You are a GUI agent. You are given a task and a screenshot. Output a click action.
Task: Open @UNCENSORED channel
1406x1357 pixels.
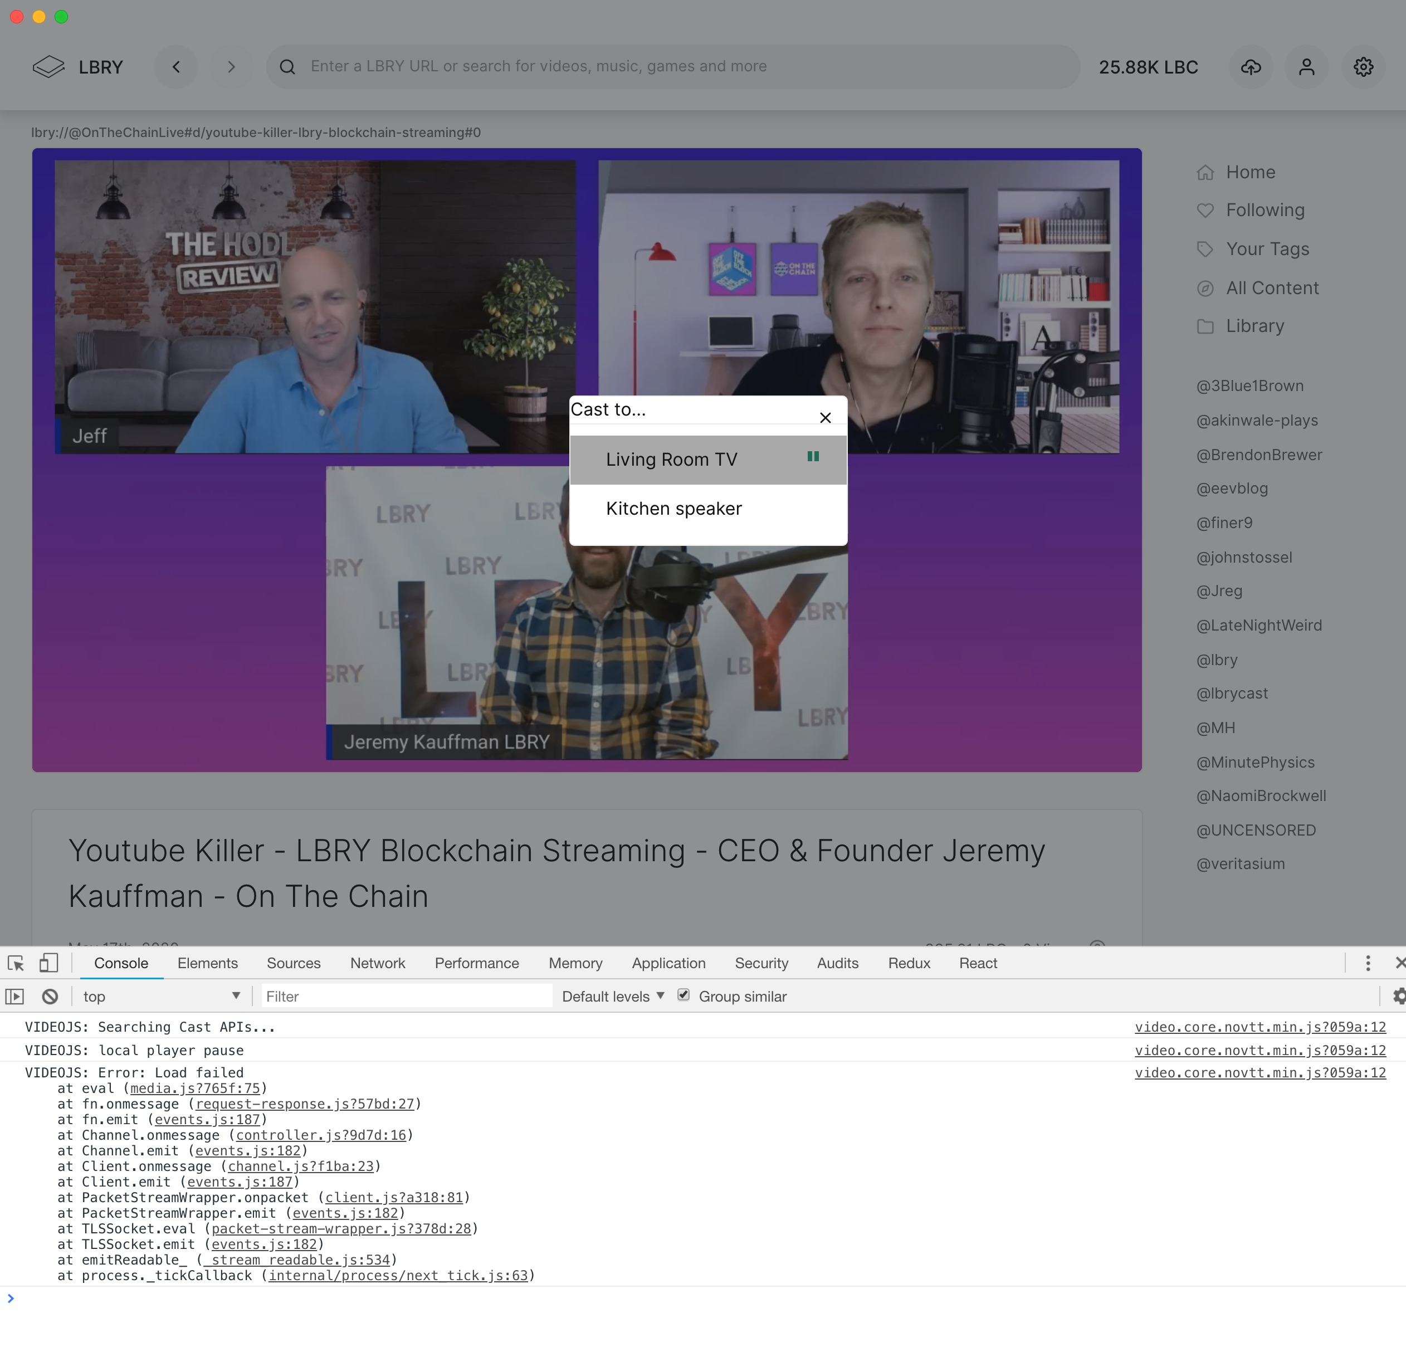1256,831
